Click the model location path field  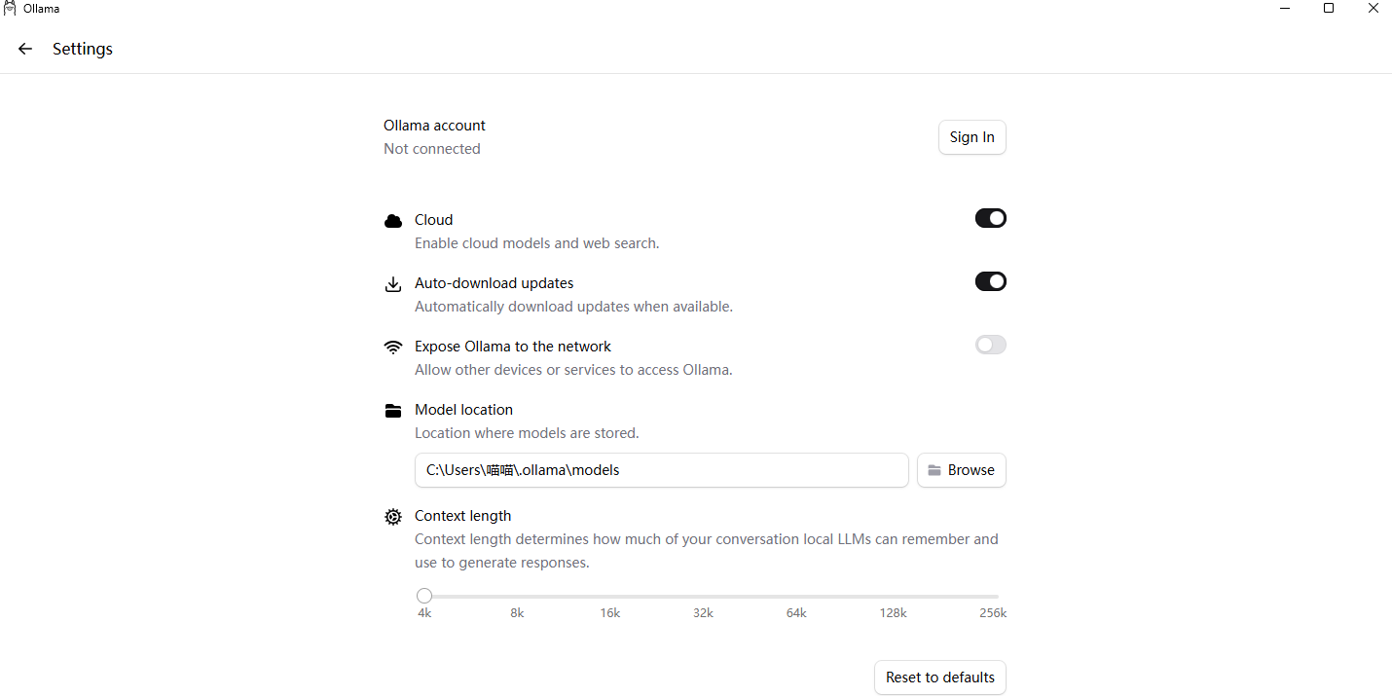662,470
